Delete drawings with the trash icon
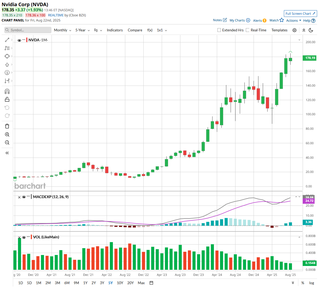Viewport: 319px width, 289px height. (x=7, y=126)
